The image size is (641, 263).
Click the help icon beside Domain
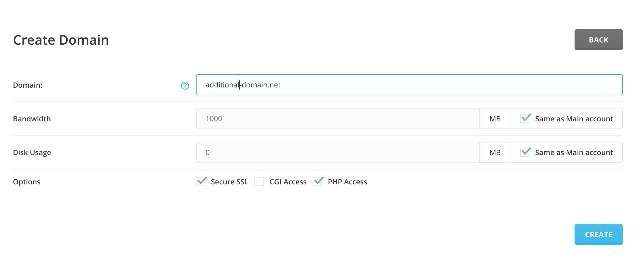click(185, 85)
